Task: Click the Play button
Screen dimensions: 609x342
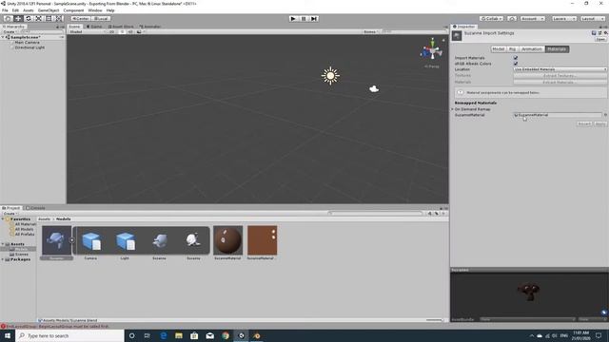Action: click(293, 19)
